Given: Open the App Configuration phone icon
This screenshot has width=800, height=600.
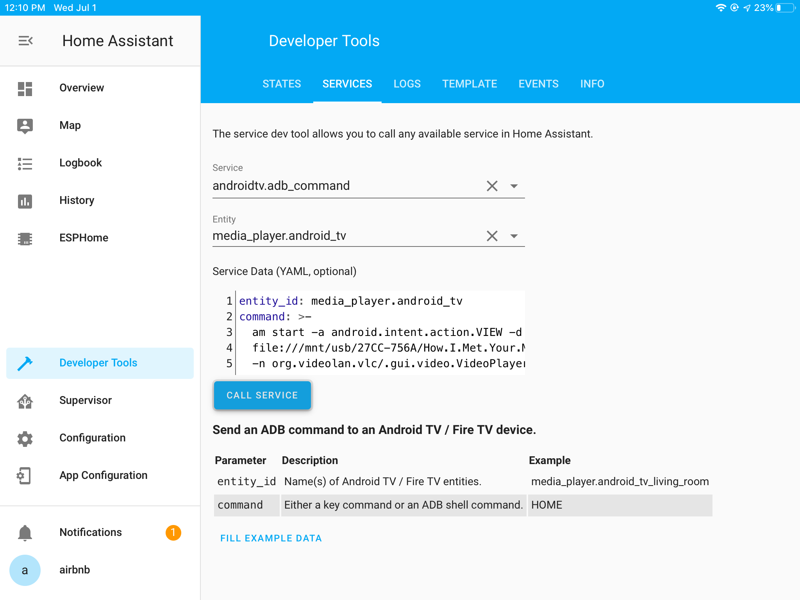Looking at the screenshot, I should (x=24, y=476).
